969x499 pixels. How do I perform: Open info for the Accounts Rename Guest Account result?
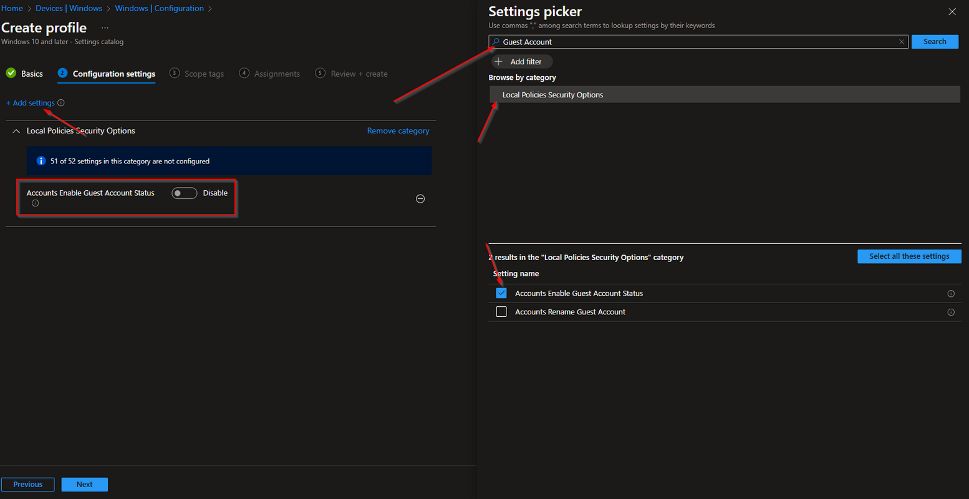[951, 312]
